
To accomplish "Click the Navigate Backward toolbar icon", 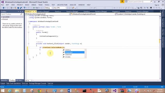I will click(3, 8).
